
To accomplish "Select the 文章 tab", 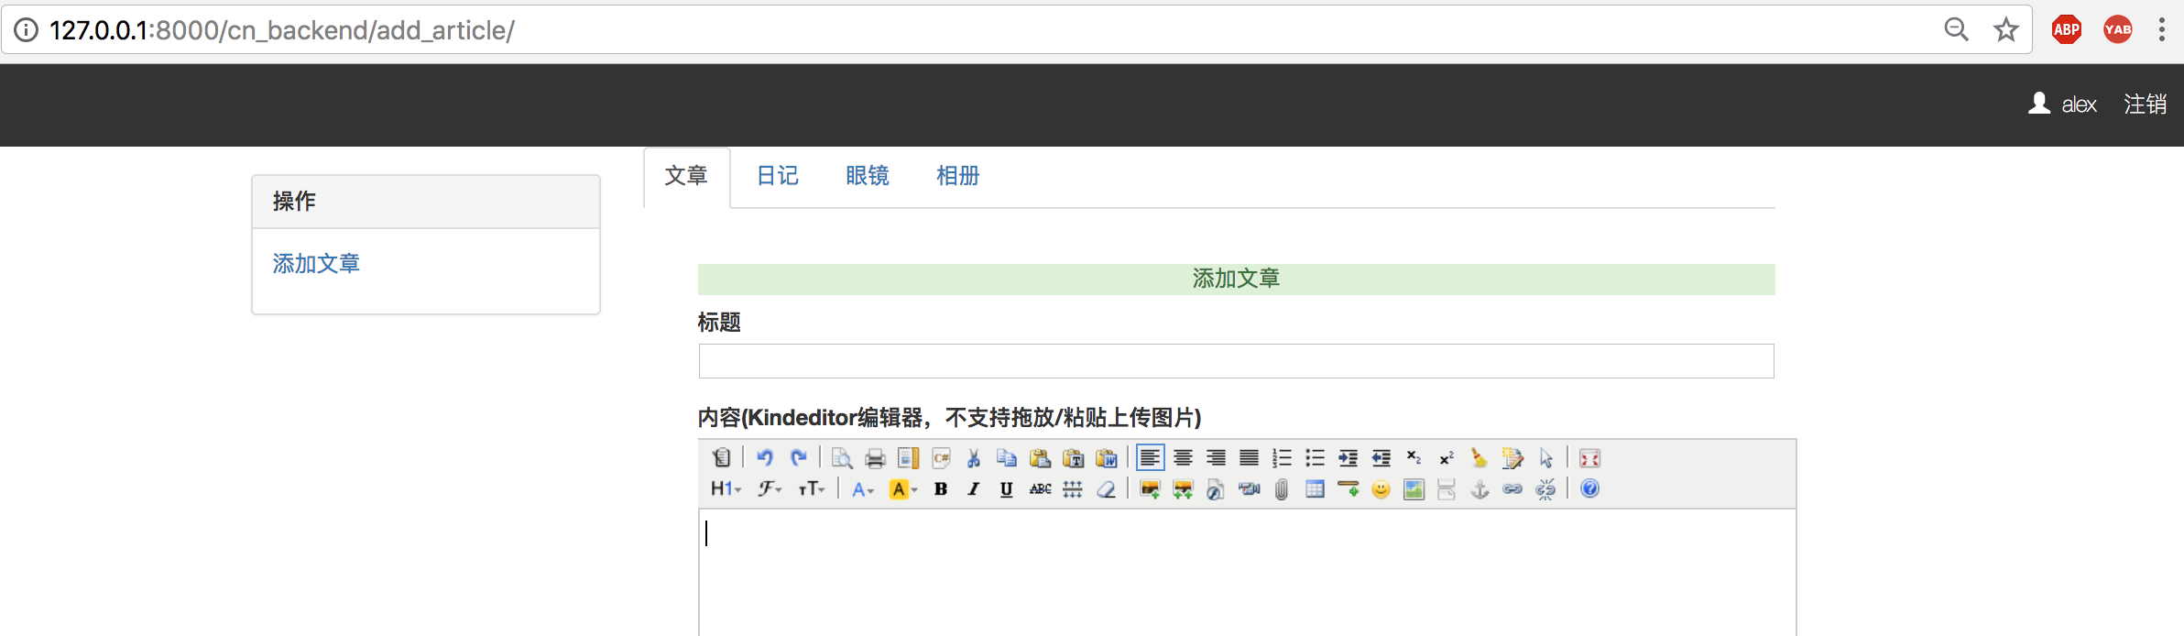I will click(x=686, y=176).
